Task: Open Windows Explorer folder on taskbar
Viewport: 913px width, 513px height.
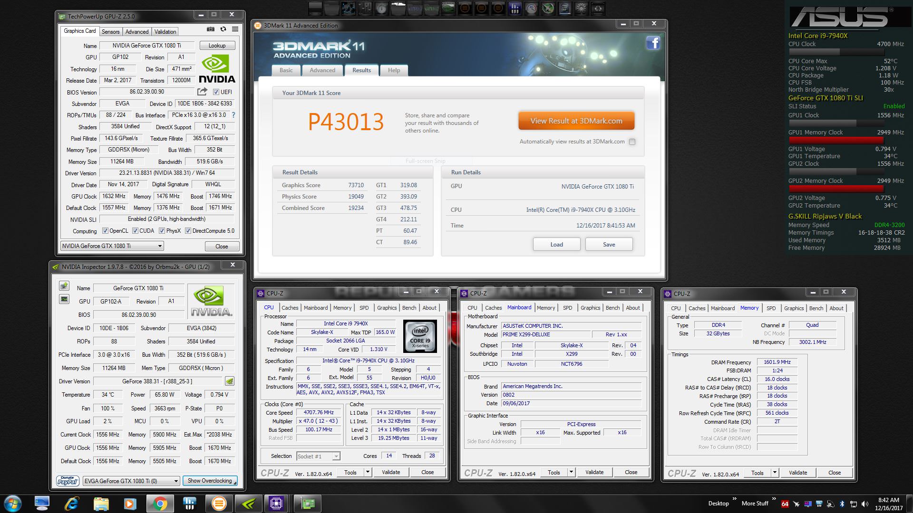Action: pyautogui.click(x=101, y=503)
